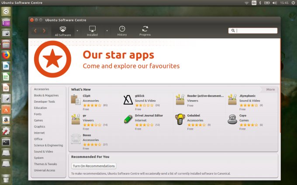
Task: Expand the Installed dropdown arrow
Action: (107, 31)
